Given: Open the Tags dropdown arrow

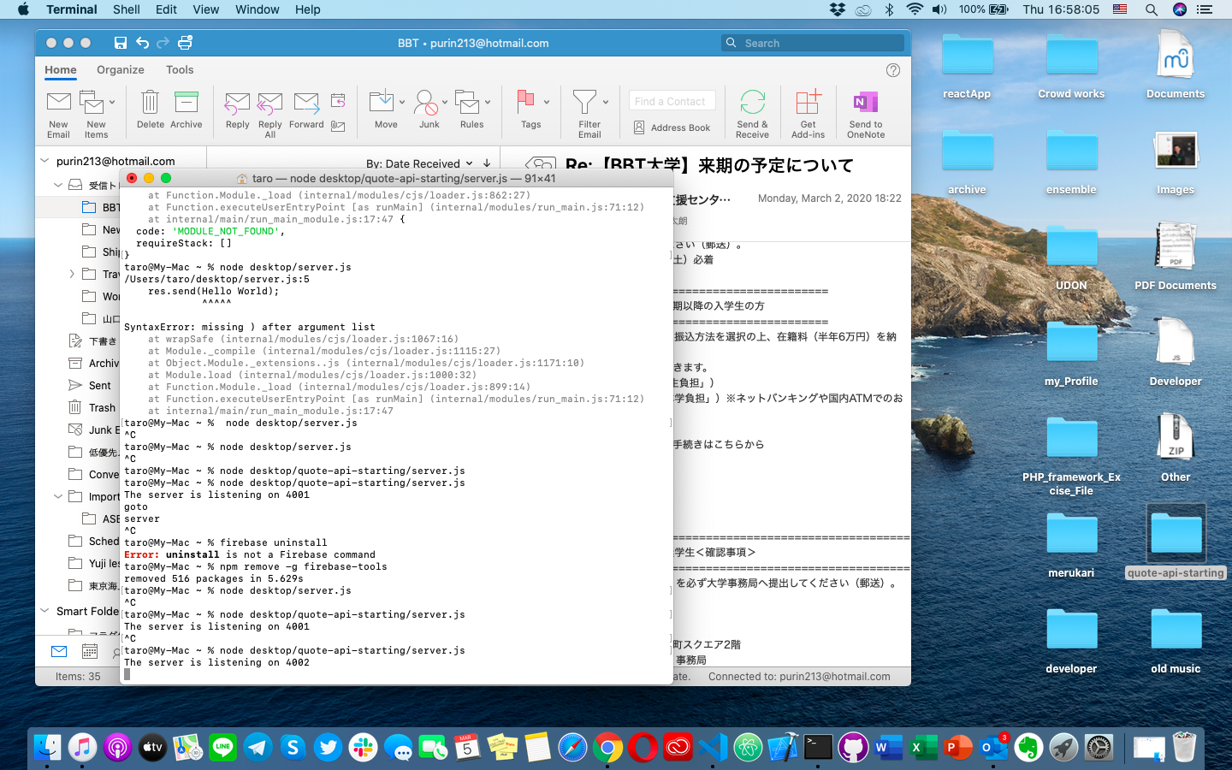Looking at the screenshot, I should (x=546, y=102).
